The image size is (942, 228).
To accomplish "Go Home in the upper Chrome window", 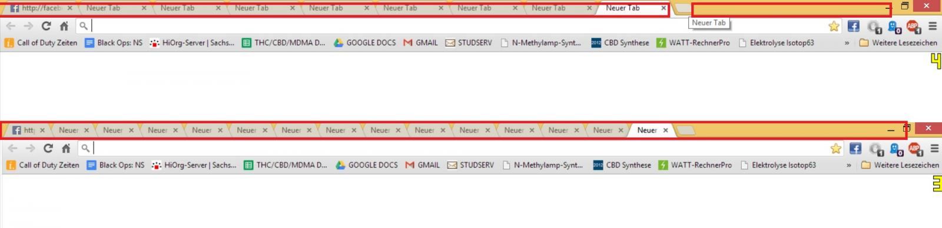I will tap(64, 26).
